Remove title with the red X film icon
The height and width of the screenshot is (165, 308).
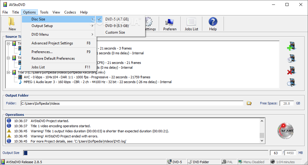coord(291,70)
